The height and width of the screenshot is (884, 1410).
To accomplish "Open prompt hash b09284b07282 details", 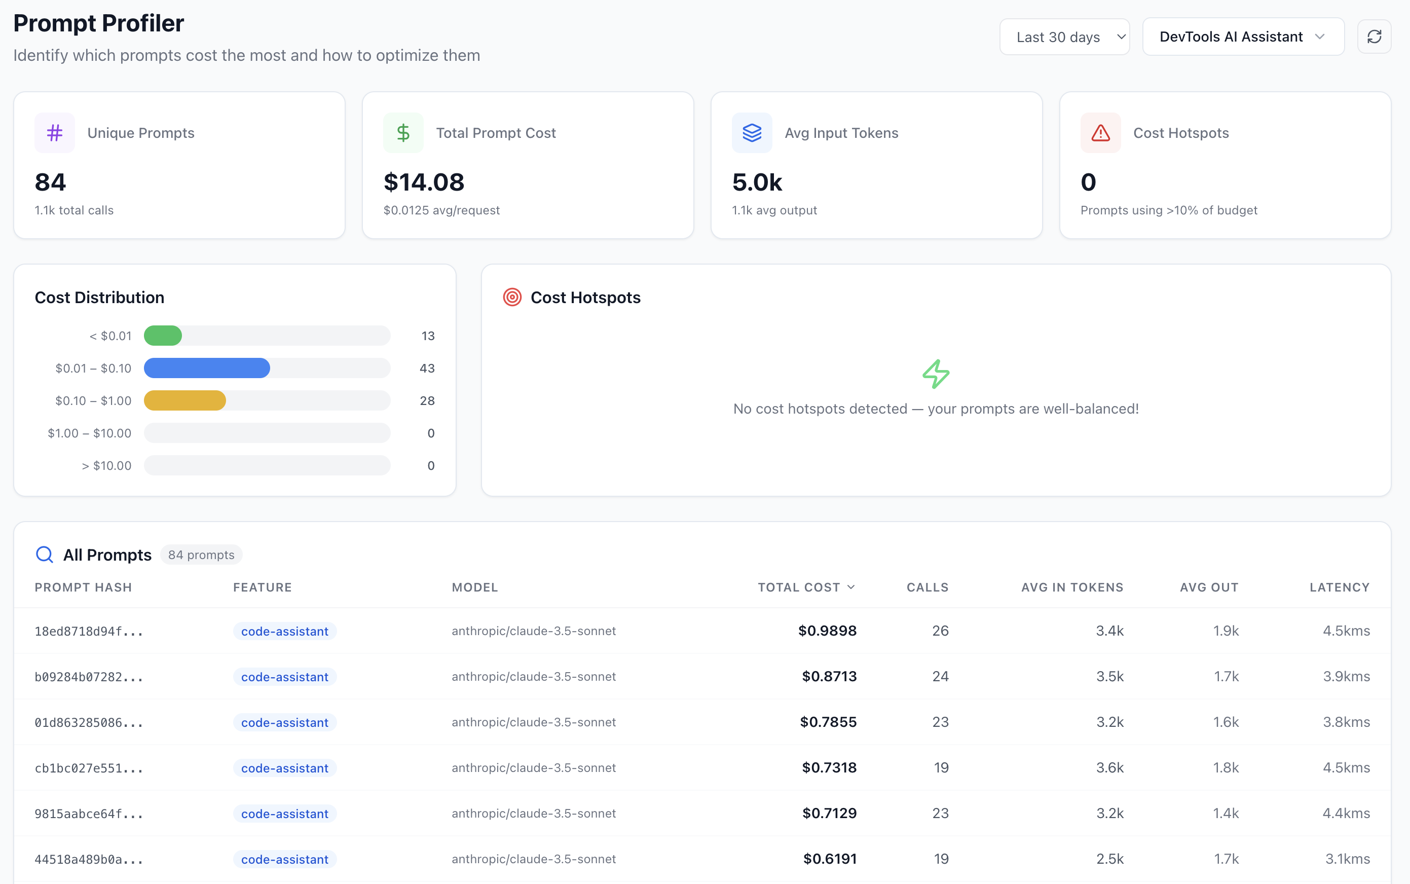I will [89, 677].
